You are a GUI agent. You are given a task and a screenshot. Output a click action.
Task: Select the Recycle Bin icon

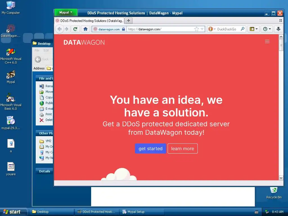[x=274, y=192]
